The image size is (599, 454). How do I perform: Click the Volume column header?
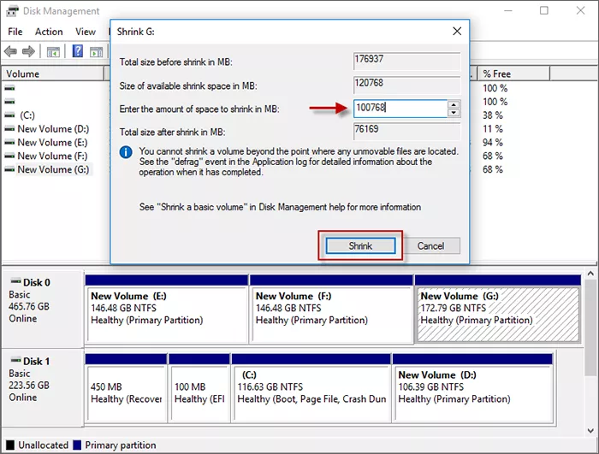pyautogui.click(x=53, y=74)
